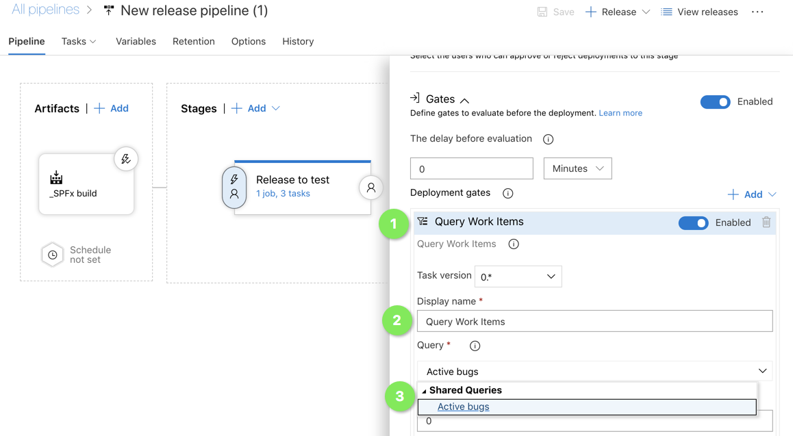Click the Display name input field
This screenshot has width=793, height=436.
click(x=594, y=321)
